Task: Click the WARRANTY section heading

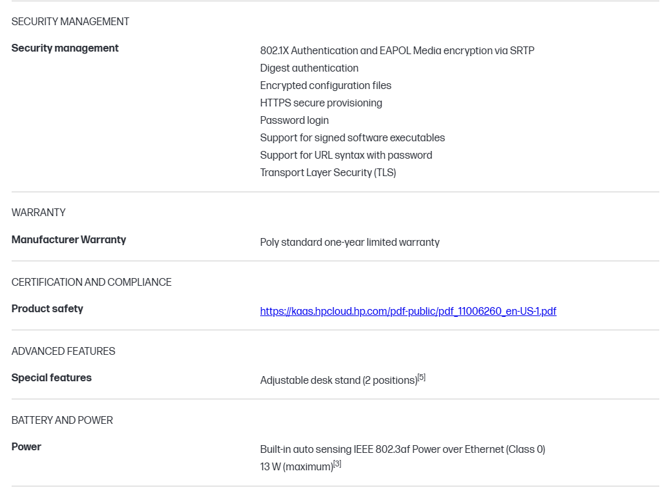Action: [x=39, y=212]
